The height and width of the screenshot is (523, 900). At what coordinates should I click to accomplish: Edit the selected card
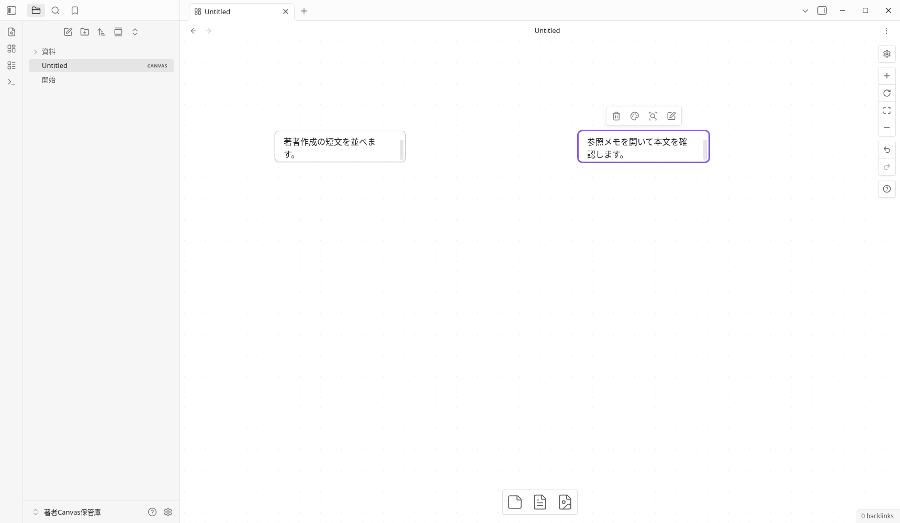coord(671,116)
